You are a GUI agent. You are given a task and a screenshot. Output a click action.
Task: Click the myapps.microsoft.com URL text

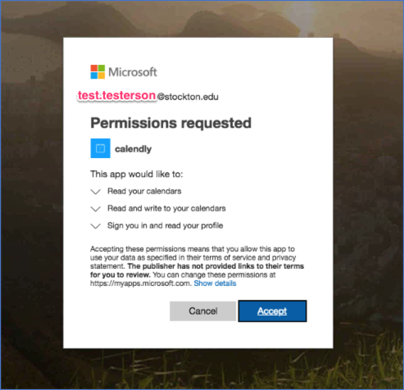pyautogui.click(x=140, y=284)
